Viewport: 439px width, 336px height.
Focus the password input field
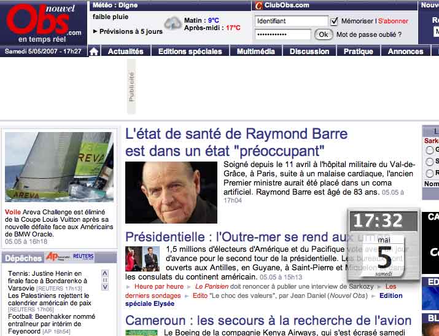click(283, 34)
